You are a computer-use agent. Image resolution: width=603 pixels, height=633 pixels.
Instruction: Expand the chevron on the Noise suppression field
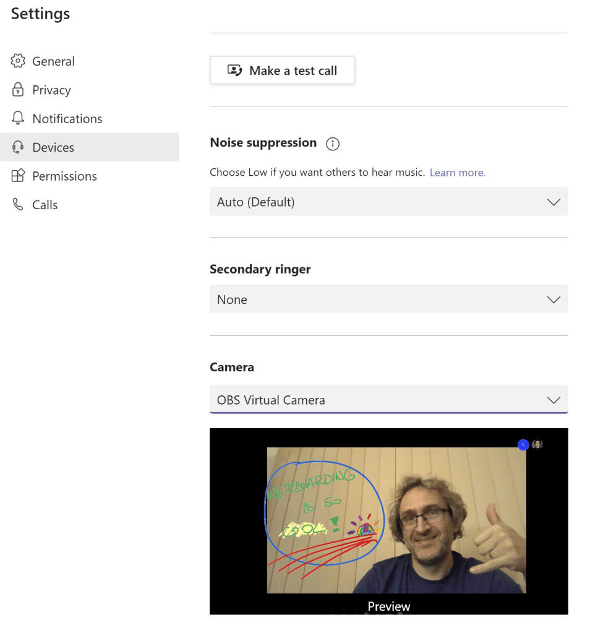[554, 202]
